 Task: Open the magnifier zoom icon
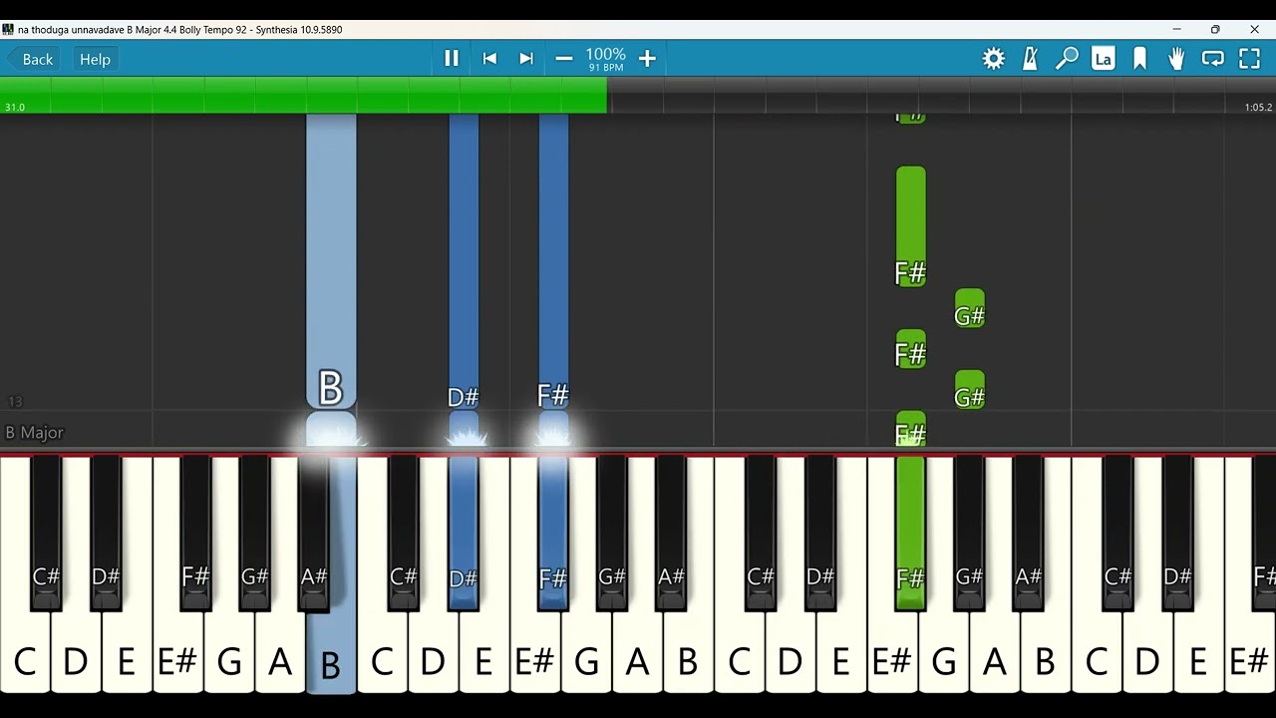pyautogui.click(x=1067, y=59)
